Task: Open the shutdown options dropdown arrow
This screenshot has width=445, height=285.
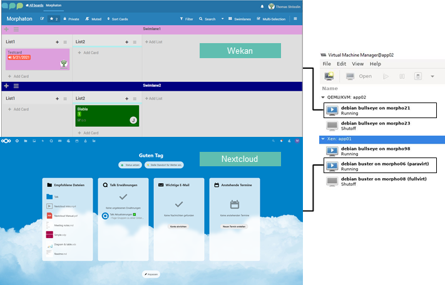Action: click(x=432, y=76)
